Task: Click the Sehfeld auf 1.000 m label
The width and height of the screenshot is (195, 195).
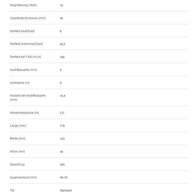Action: pyautogui.click(x=26, y=57)
